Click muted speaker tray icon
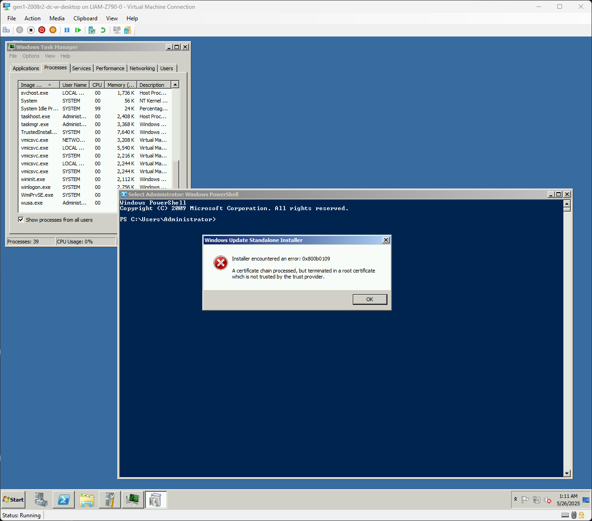This screenshot has height=521, width=592. point(548,500)
